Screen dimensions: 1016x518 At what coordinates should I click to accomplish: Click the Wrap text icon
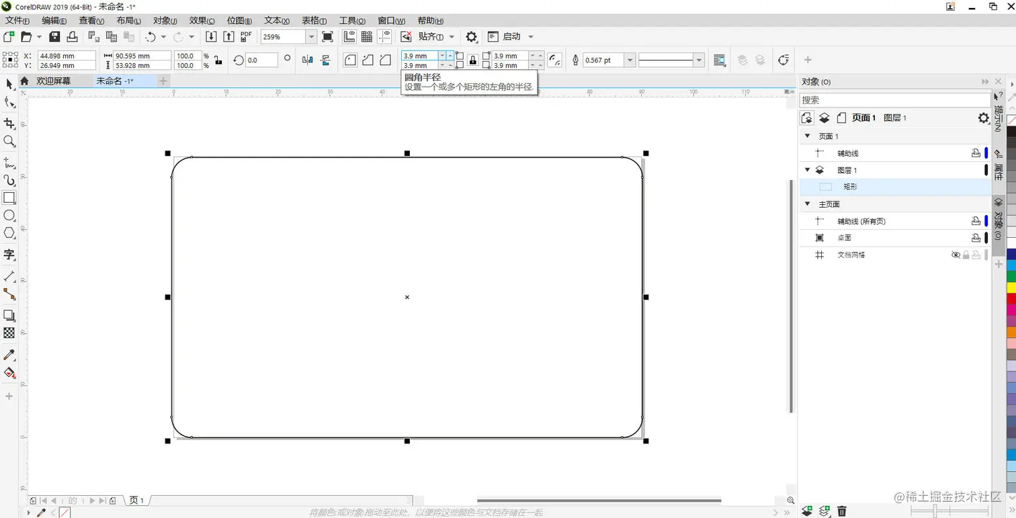click(x=720, y=60)
